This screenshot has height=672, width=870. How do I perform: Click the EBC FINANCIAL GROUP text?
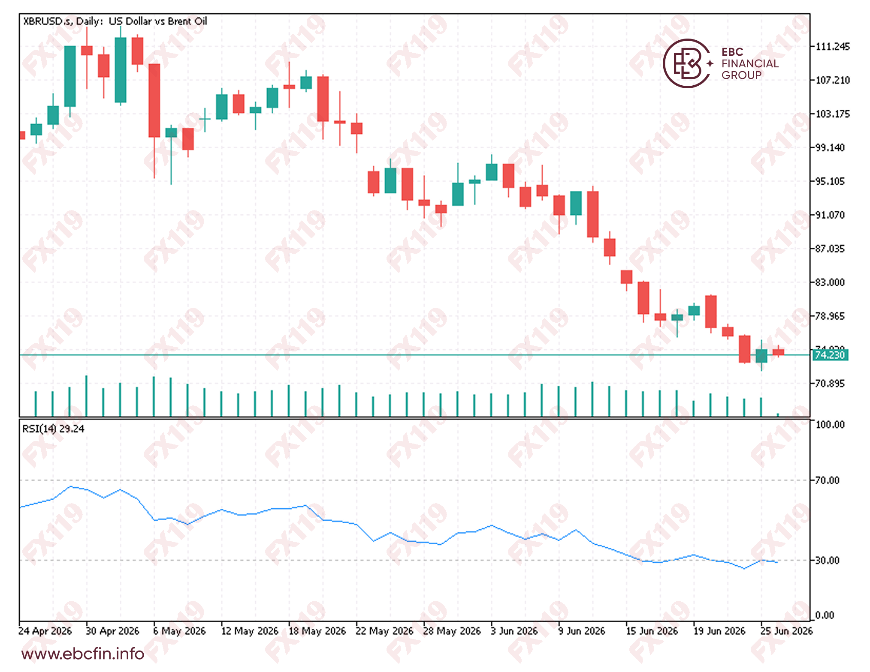(x=749, y=63)
